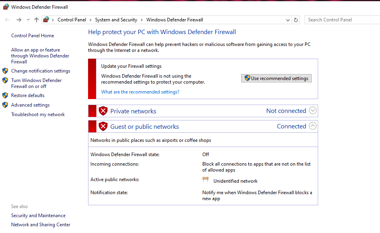
Task: Open Turn Windows Defender Firewall on or off
Action: tap(36, 83)
